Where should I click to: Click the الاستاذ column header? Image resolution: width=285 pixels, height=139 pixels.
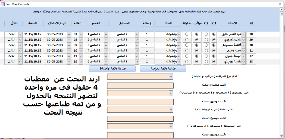pos(231,23)
